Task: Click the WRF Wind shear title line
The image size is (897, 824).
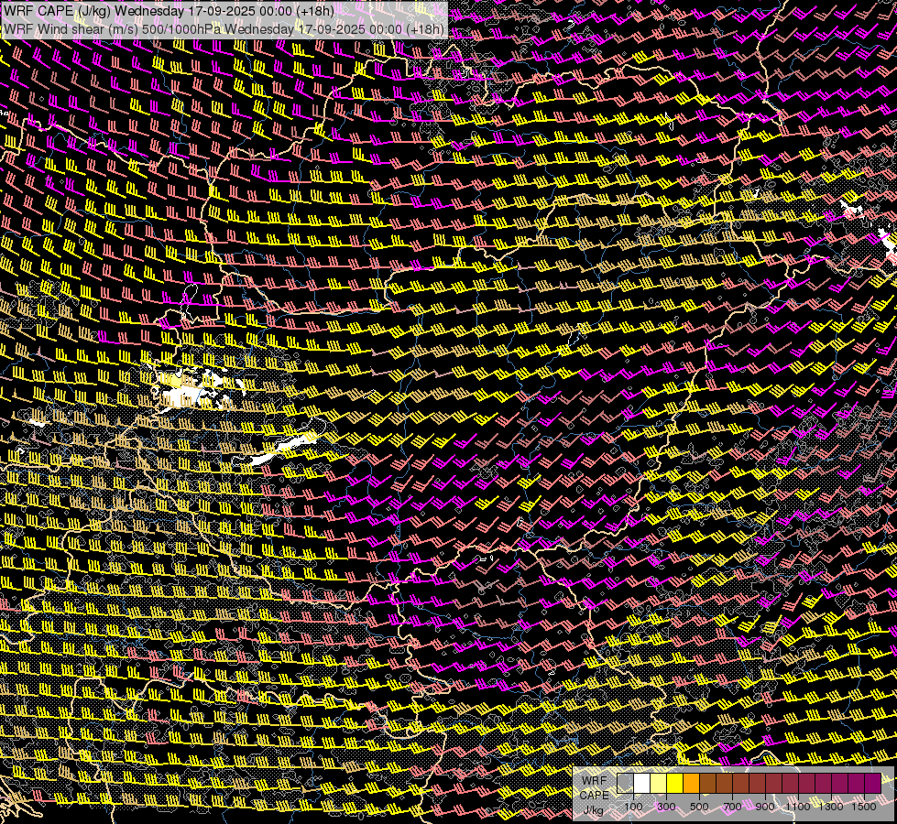Action: (x=224, y=29)
